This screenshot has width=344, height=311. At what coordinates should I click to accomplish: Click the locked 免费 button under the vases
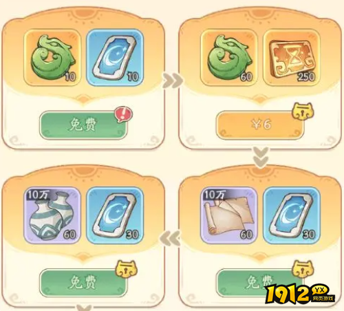point(83,283)
